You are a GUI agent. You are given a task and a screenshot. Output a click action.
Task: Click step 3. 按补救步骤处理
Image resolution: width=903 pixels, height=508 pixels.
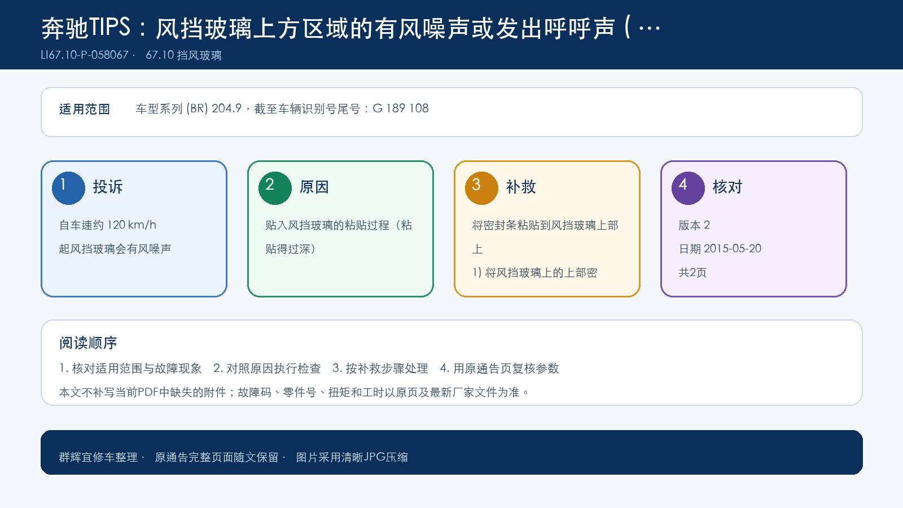pos(380,368)
